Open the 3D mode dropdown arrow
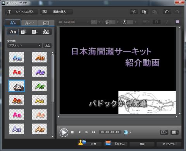This screenshot has width=186, height=151. pyautogui.click(x=130, y=132)
